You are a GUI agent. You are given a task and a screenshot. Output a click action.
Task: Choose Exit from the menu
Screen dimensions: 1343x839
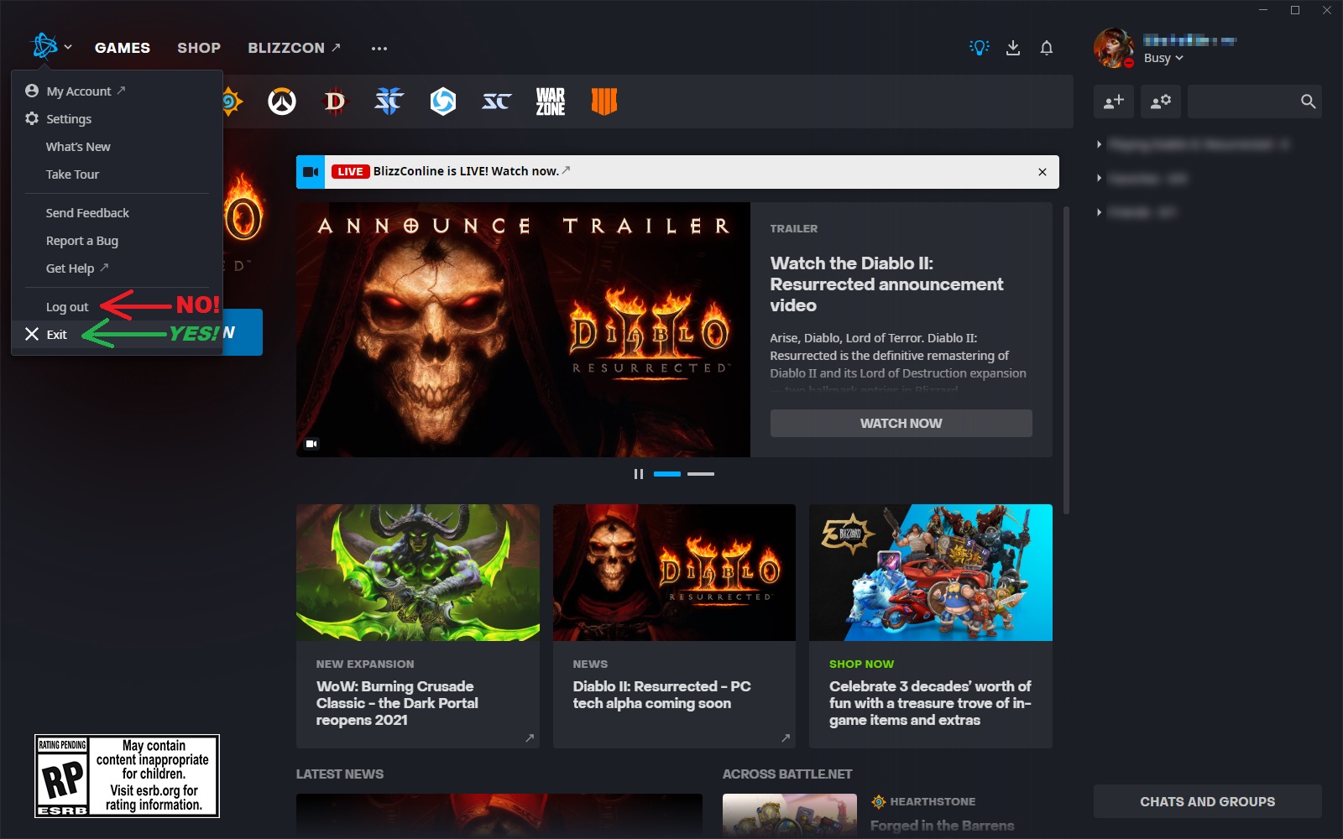[x=56, y=334]
